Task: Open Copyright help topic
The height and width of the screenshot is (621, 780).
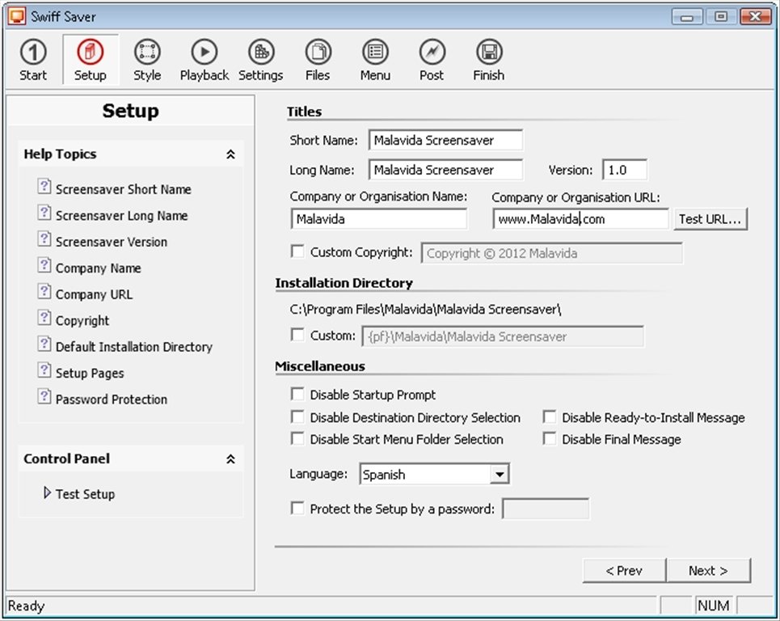Action: pyautogui.click(x=74, y=320)
